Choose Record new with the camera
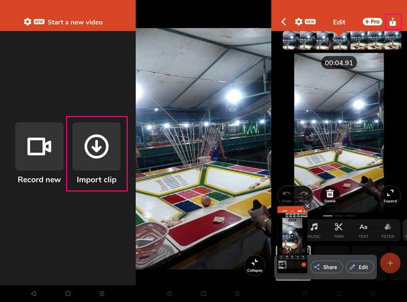The height and width of the screenshot is (302, 407). tap(39, 153)
